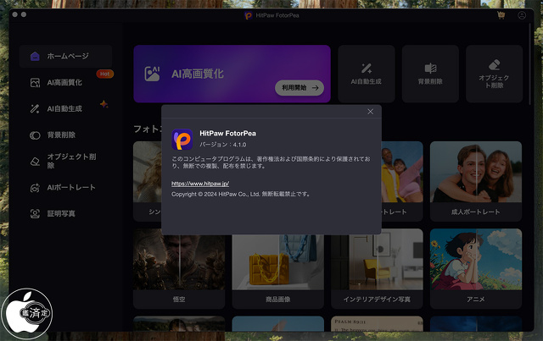Click the AIポートレート sidebar icon
Viewport: 543px width, 341px height.
pos(35,188)
